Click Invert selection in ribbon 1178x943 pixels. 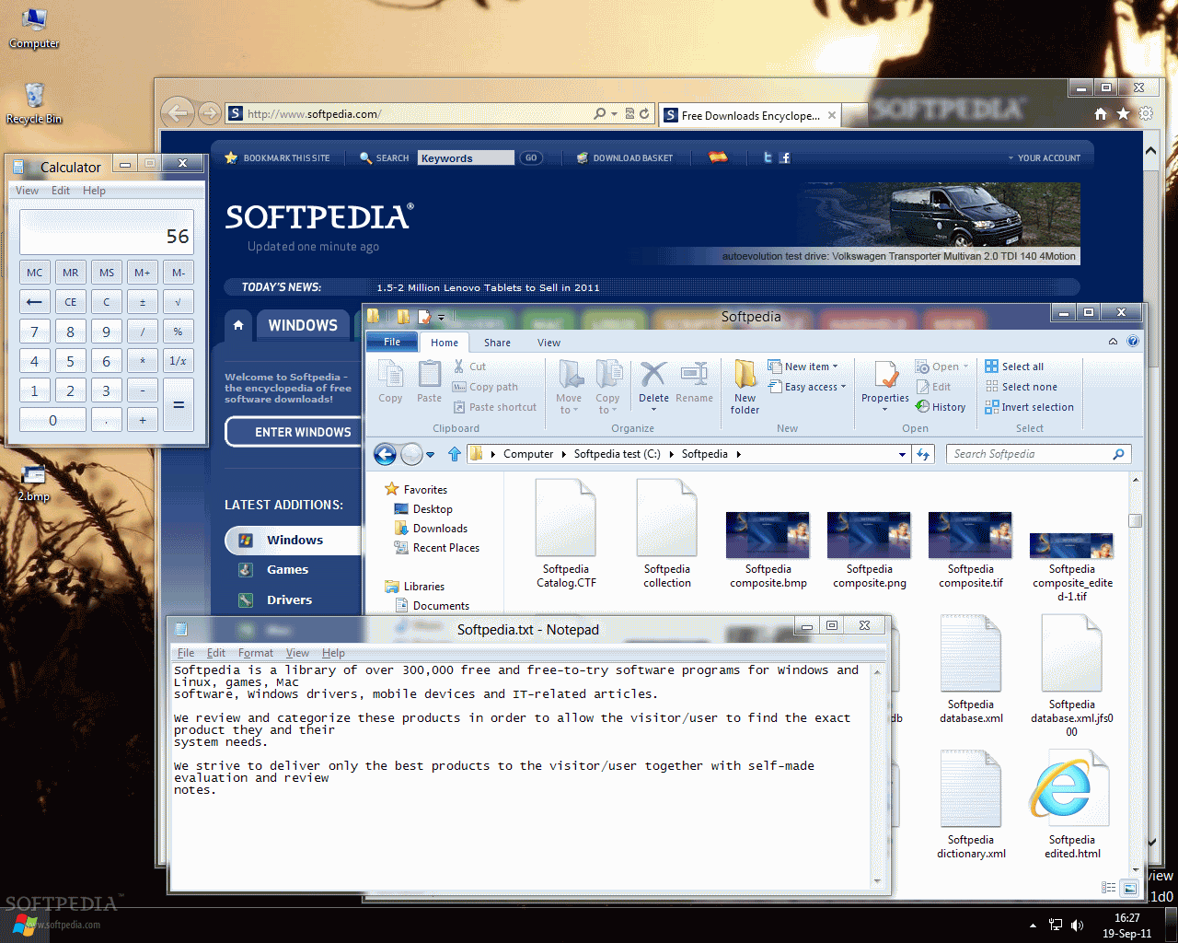(x=1029, y=407)
